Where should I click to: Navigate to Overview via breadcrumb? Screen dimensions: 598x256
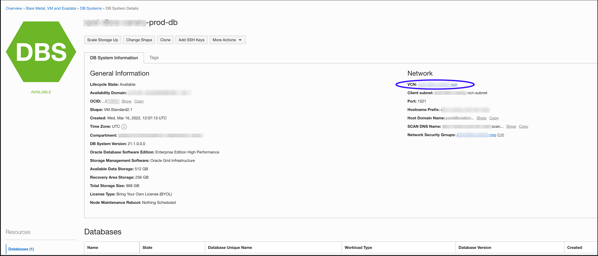point(14,8)
